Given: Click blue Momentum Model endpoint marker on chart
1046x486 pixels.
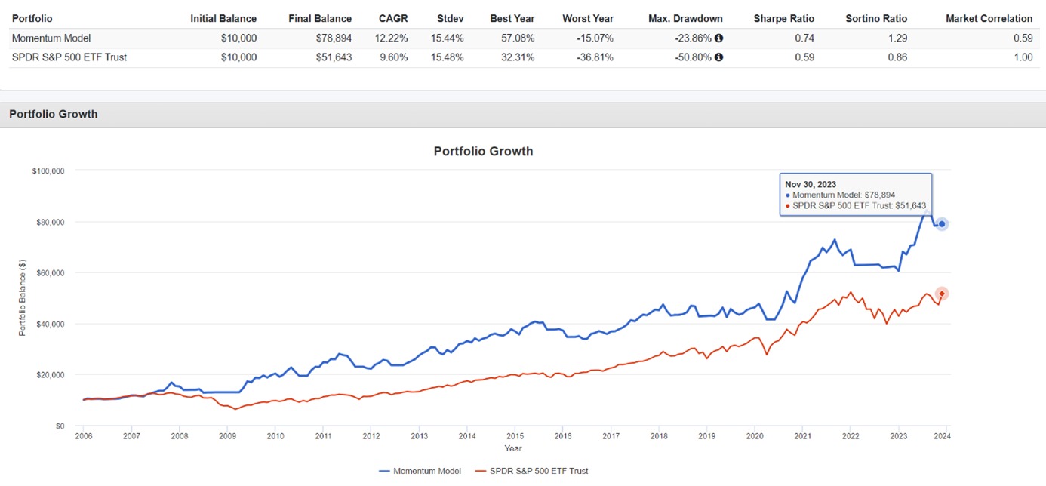Looking at the screenshot, I should click(x=942, y=224).
